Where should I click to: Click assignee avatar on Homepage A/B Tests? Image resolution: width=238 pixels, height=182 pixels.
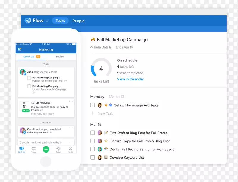point(100,105)
